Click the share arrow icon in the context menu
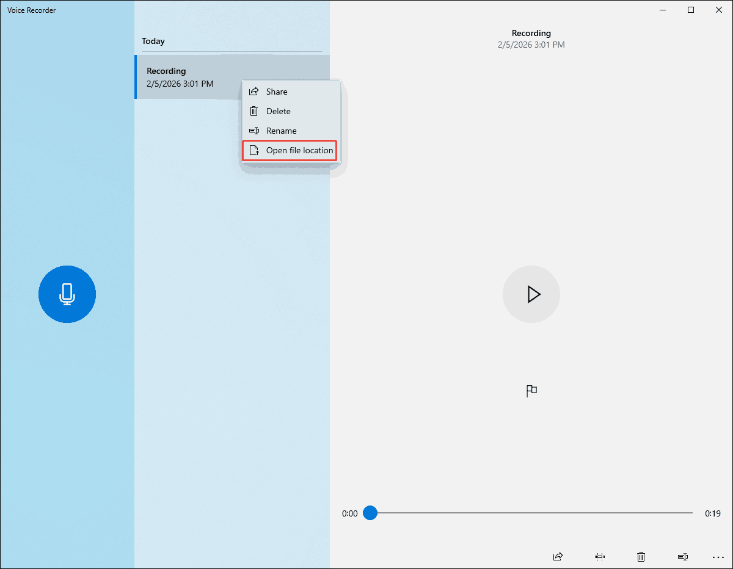The width and height of the screenshot is (733, 569). pos(255,91)
